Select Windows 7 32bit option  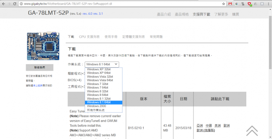point(104,84)
